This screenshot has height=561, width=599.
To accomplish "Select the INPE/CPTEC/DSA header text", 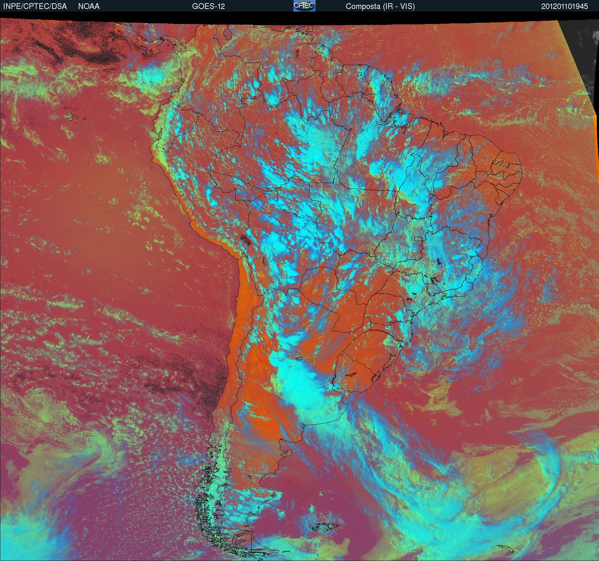I will (x=35, y=6).
